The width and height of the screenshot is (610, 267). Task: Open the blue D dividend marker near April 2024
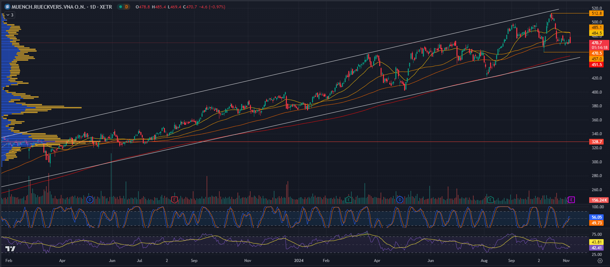pyautogui.click(x=400, y=200)
